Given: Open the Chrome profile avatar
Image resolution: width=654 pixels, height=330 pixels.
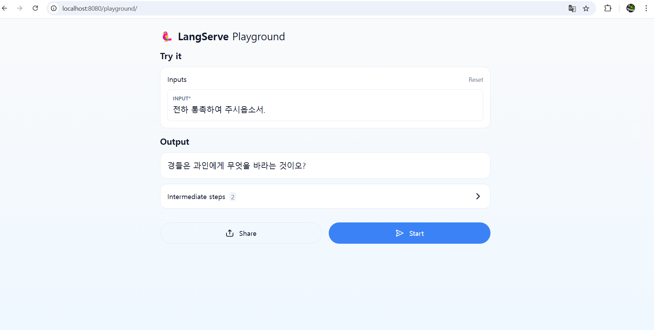Looking at the screenshot, I should [631, 8].
